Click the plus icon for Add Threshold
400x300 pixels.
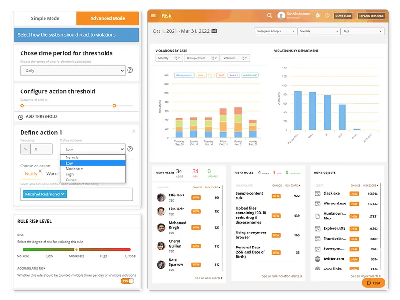[21, 117]
